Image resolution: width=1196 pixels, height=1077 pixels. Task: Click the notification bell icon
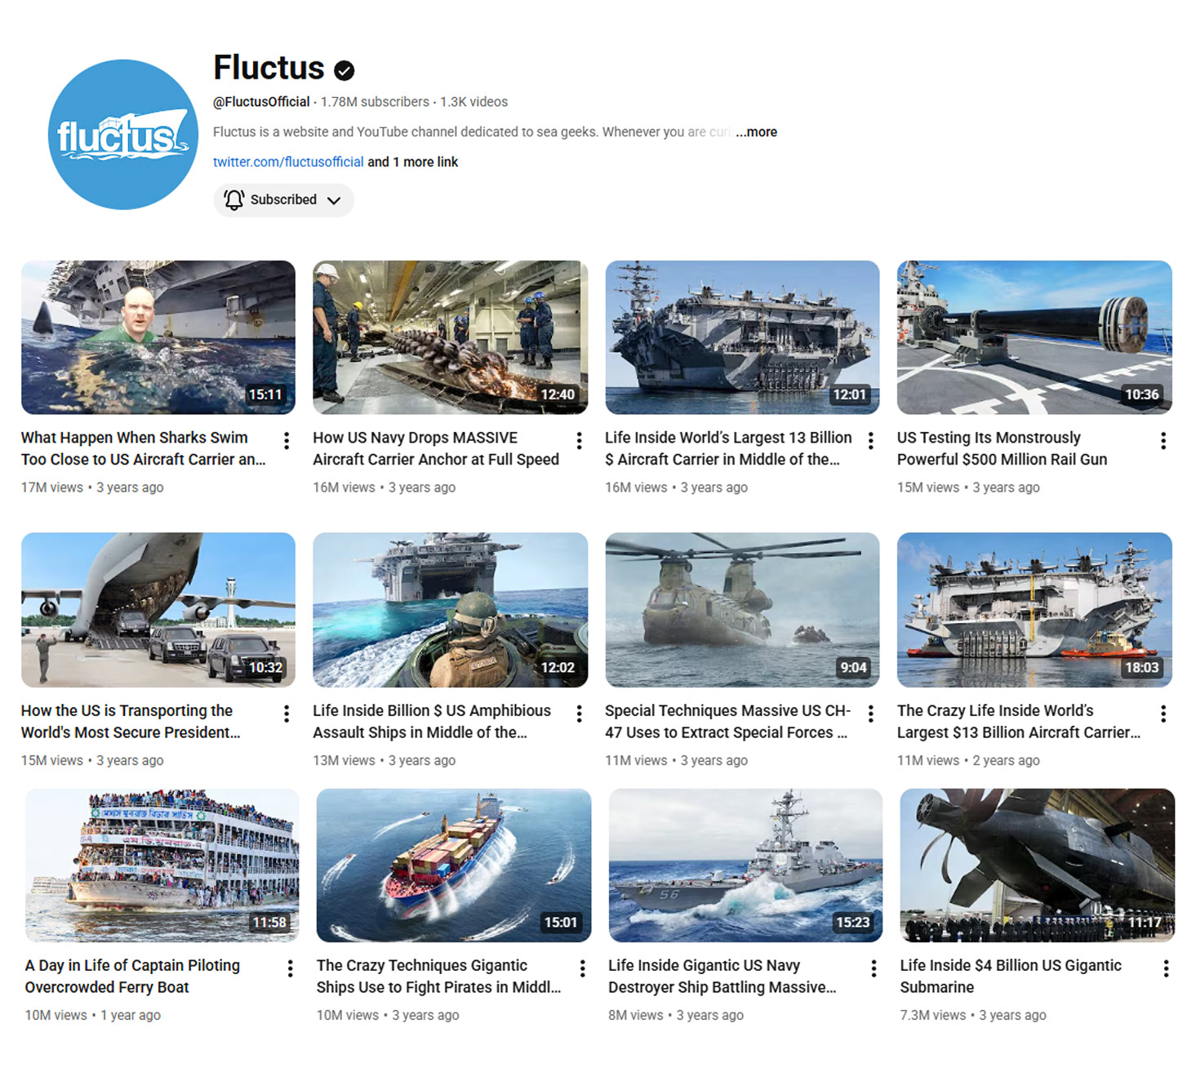coord(234,200)
